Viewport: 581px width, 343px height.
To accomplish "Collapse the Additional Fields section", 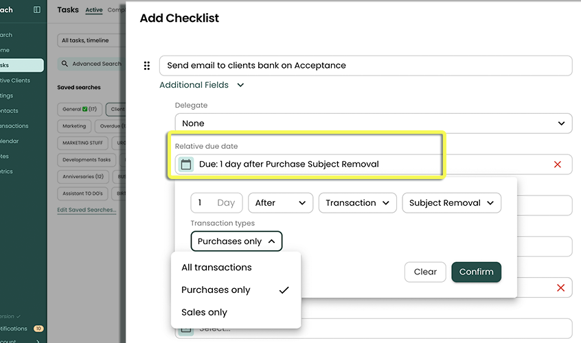I will click(240, 85).
